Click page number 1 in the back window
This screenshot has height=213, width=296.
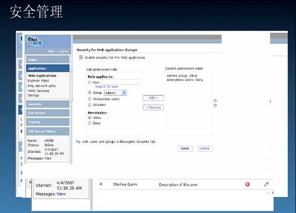[273, 192]
